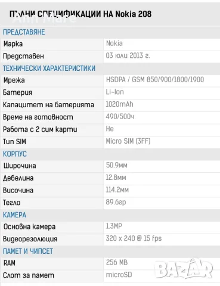The image size is (220, 286).
Task: Click the Тип SIM row label
Action: pyautogui.click(x=14, y=142)
